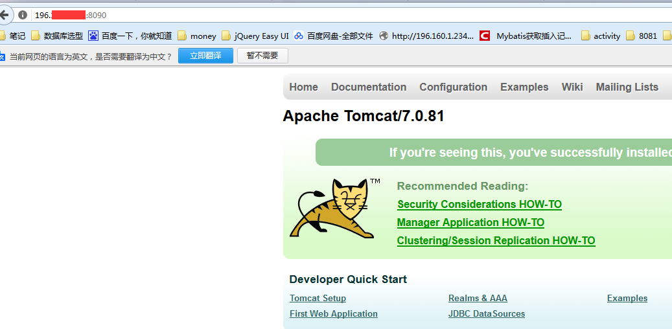
Task: Open Manager Application HOW-TO link
Action: (x=470, y=223)
